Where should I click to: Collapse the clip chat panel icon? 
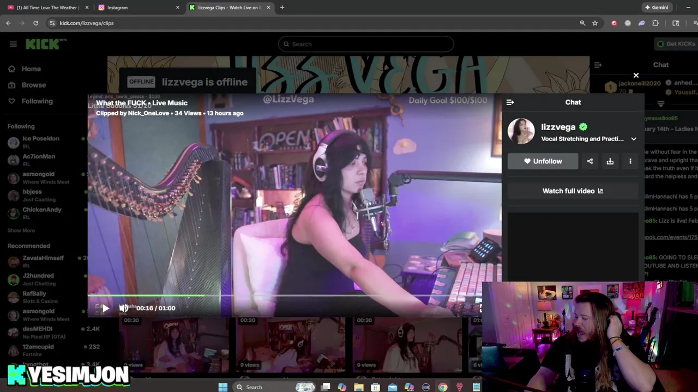[510, 102]
